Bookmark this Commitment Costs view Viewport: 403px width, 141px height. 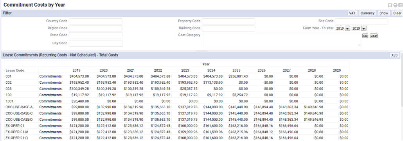point(390,5)
